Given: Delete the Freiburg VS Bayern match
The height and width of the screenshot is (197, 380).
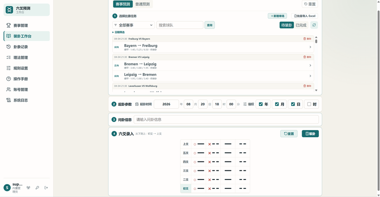Looking at the screenshot, I should coord(307,39).
